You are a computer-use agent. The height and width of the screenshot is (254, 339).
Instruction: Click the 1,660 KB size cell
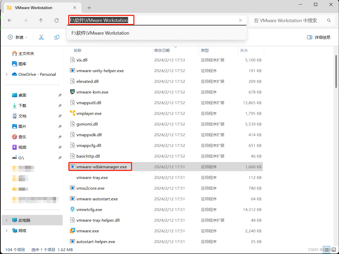coord(253,167)
